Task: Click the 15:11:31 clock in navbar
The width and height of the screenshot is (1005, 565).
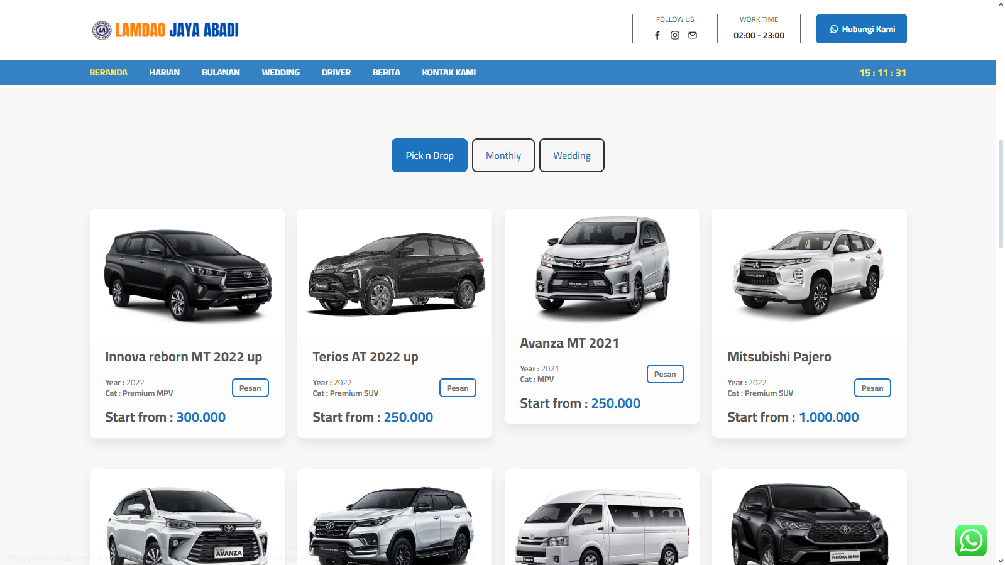Action: [x=882, y=73]
